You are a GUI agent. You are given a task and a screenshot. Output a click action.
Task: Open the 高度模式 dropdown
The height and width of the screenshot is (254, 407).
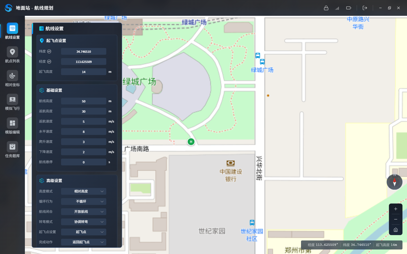click(84, 191)
